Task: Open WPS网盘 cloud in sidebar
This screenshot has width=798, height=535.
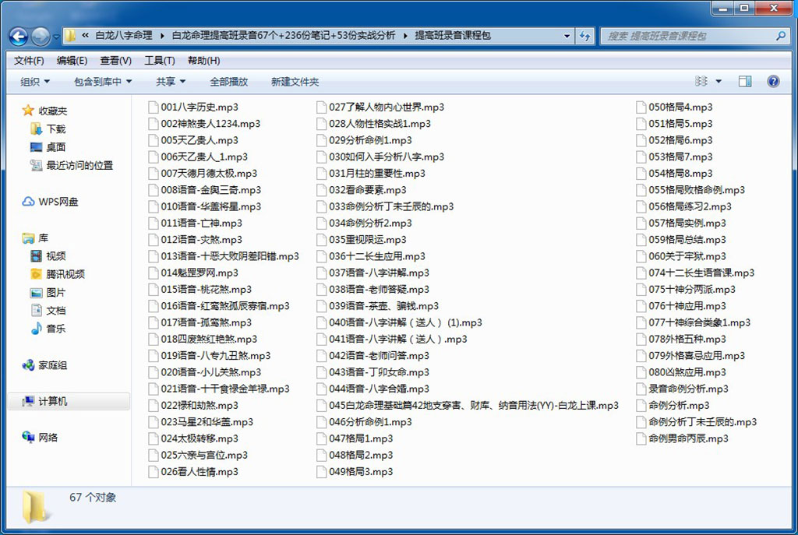Action: [50, 202]
